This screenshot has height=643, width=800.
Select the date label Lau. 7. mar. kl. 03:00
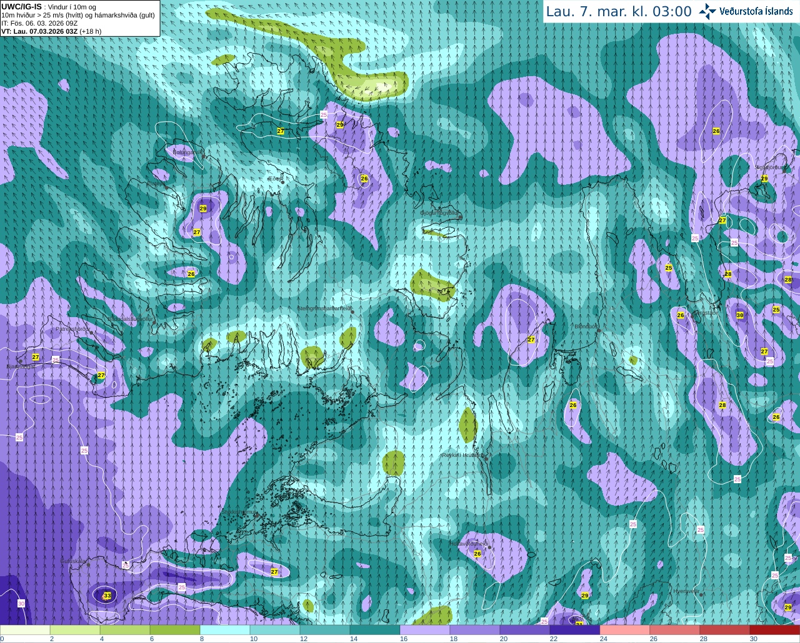(x=619, y=11)
